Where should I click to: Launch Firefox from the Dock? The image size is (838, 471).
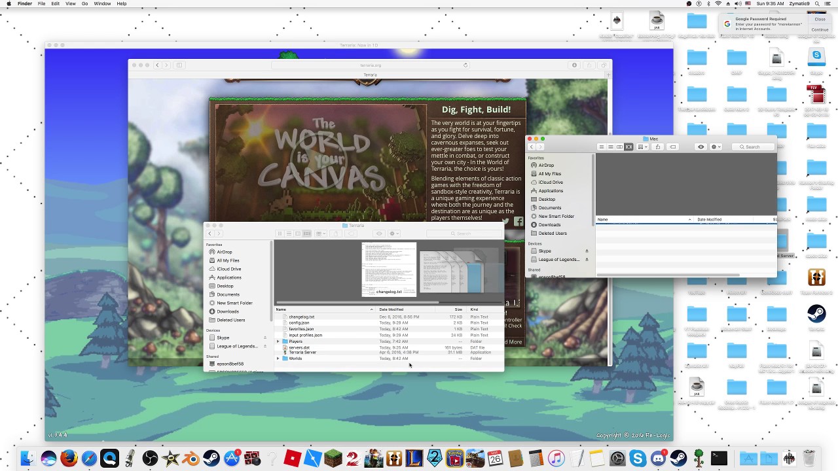pos(69,459)
